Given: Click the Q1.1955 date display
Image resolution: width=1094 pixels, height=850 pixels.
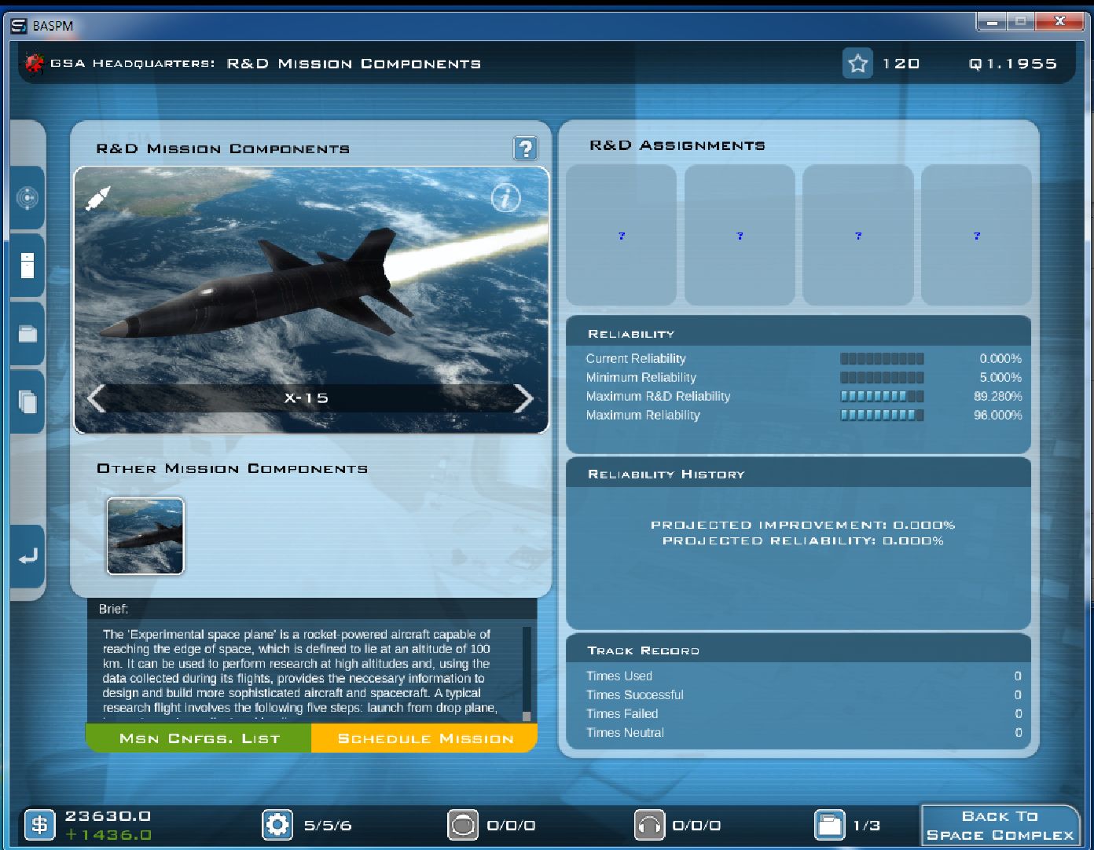Looking at the screenshot, I should (1012, 64).
